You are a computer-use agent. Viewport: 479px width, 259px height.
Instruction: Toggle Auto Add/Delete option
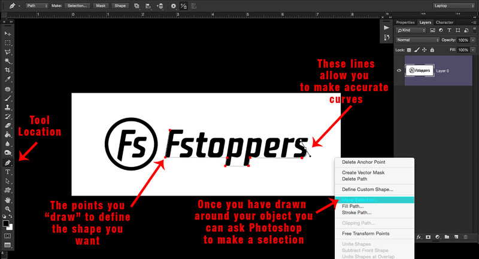183,6
